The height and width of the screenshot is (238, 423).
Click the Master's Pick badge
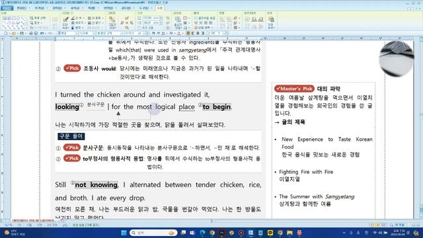click(x=294, y=89)
